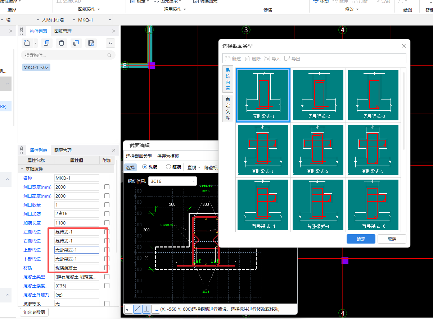Click 保存为模板 in section editor
Screen dimensions: 433x319
(x=168, y=156)
